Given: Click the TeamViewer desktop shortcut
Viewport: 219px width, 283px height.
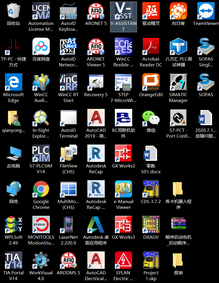Looking at the screenshot, I should pos(206,11).
